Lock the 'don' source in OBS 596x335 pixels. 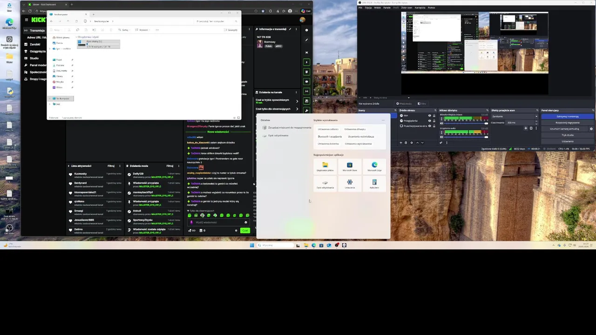[x=434, y=115]
